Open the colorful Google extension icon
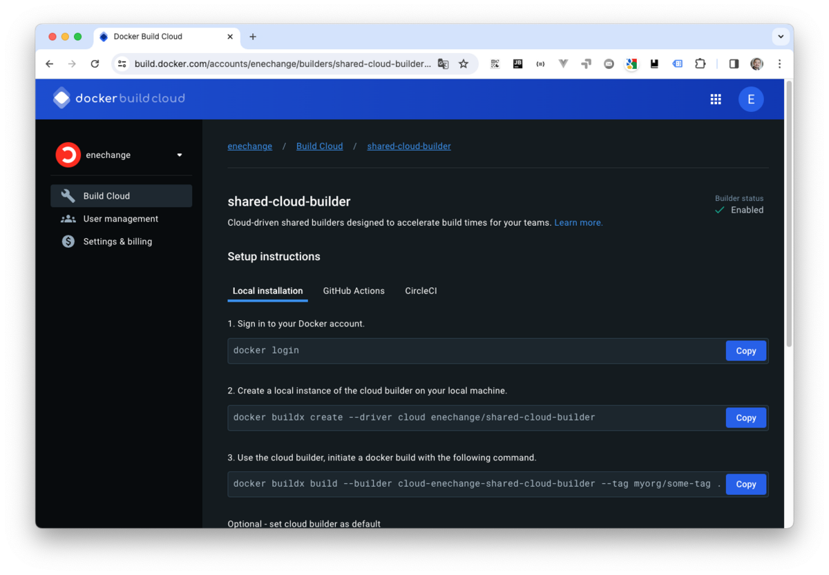This screenshot has height=575, width=829. click(631, 64)
